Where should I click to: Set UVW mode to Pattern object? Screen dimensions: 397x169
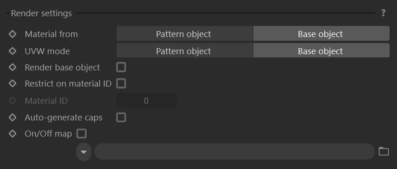pos(184,51)
